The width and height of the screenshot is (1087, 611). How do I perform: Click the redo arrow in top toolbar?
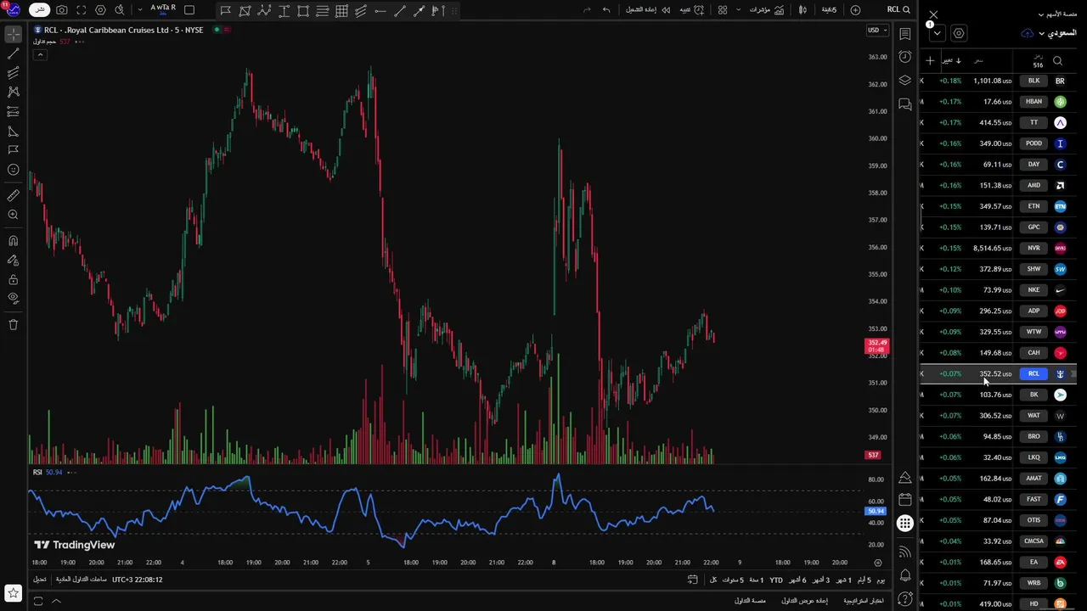pyautogui.click(x=587, y=10)
